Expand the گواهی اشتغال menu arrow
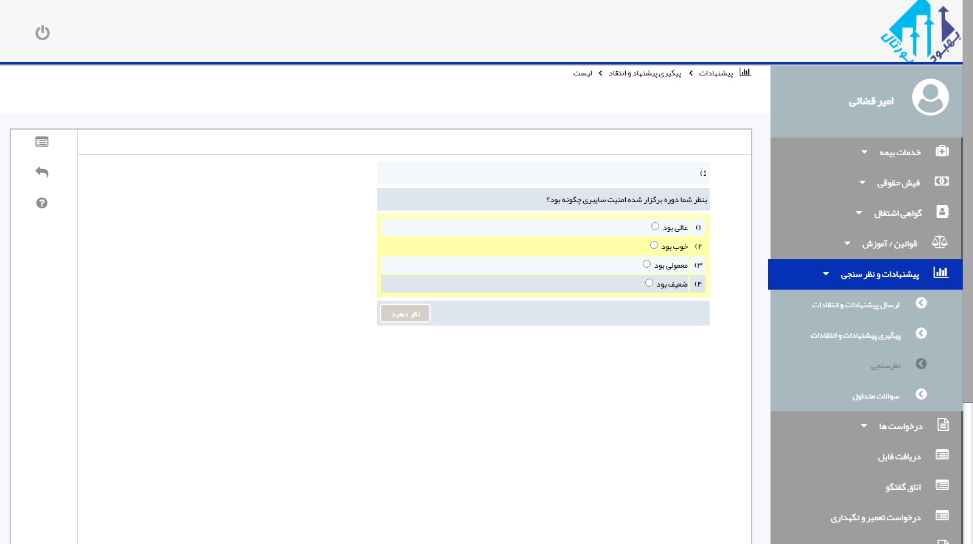Image resolution: width=973 pixels, height=544 pixels. click(x=859, y=213)
